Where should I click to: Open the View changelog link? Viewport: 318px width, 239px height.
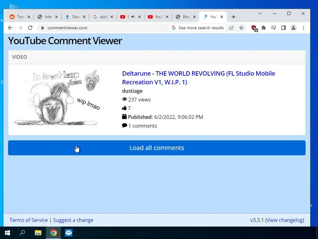[285, 220]
